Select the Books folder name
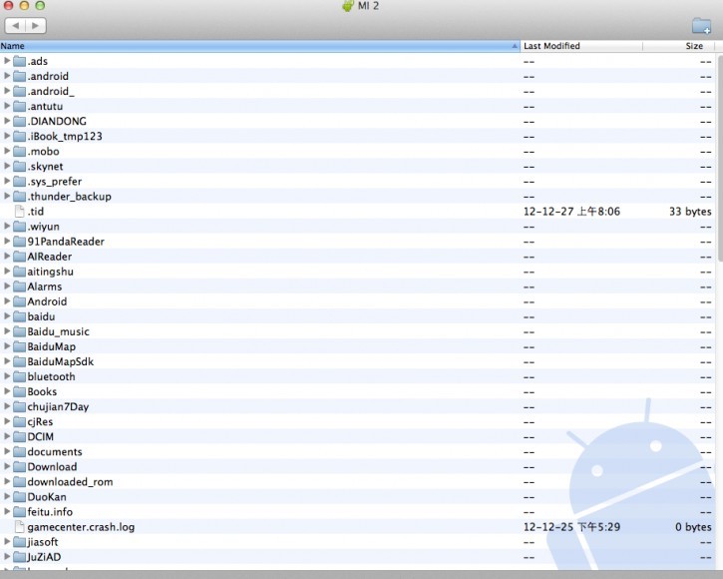723x579 pixels. (x=42, y=392)
